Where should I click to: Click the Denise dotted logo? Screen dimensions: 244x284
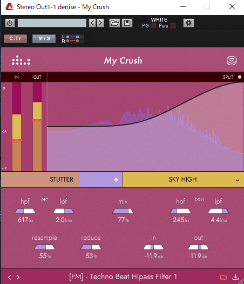click(21, 60)
